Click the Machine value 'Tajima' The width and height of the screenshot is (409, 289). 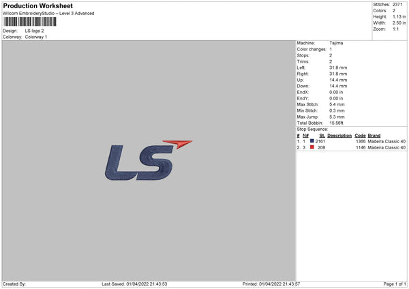(336, 43)
